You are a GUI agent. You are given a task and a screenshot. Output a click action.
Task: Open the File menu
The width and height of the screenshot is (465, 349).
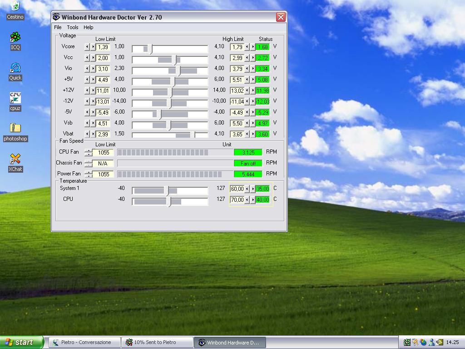(58, 27)
